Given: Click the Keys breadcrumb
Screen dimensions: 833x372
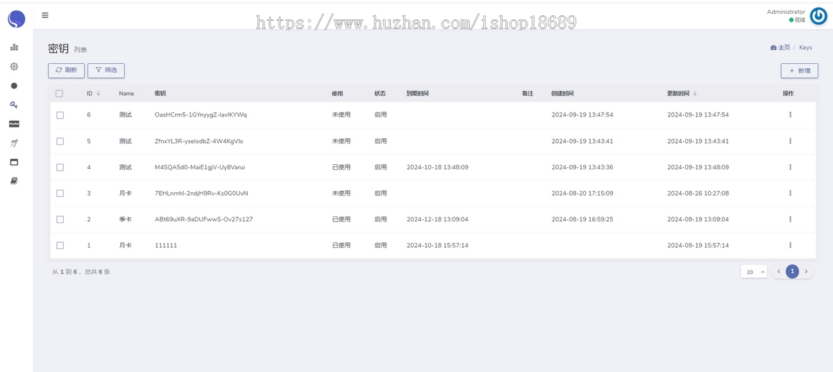Looking at the screenshot, I should (x=805, y=48).
